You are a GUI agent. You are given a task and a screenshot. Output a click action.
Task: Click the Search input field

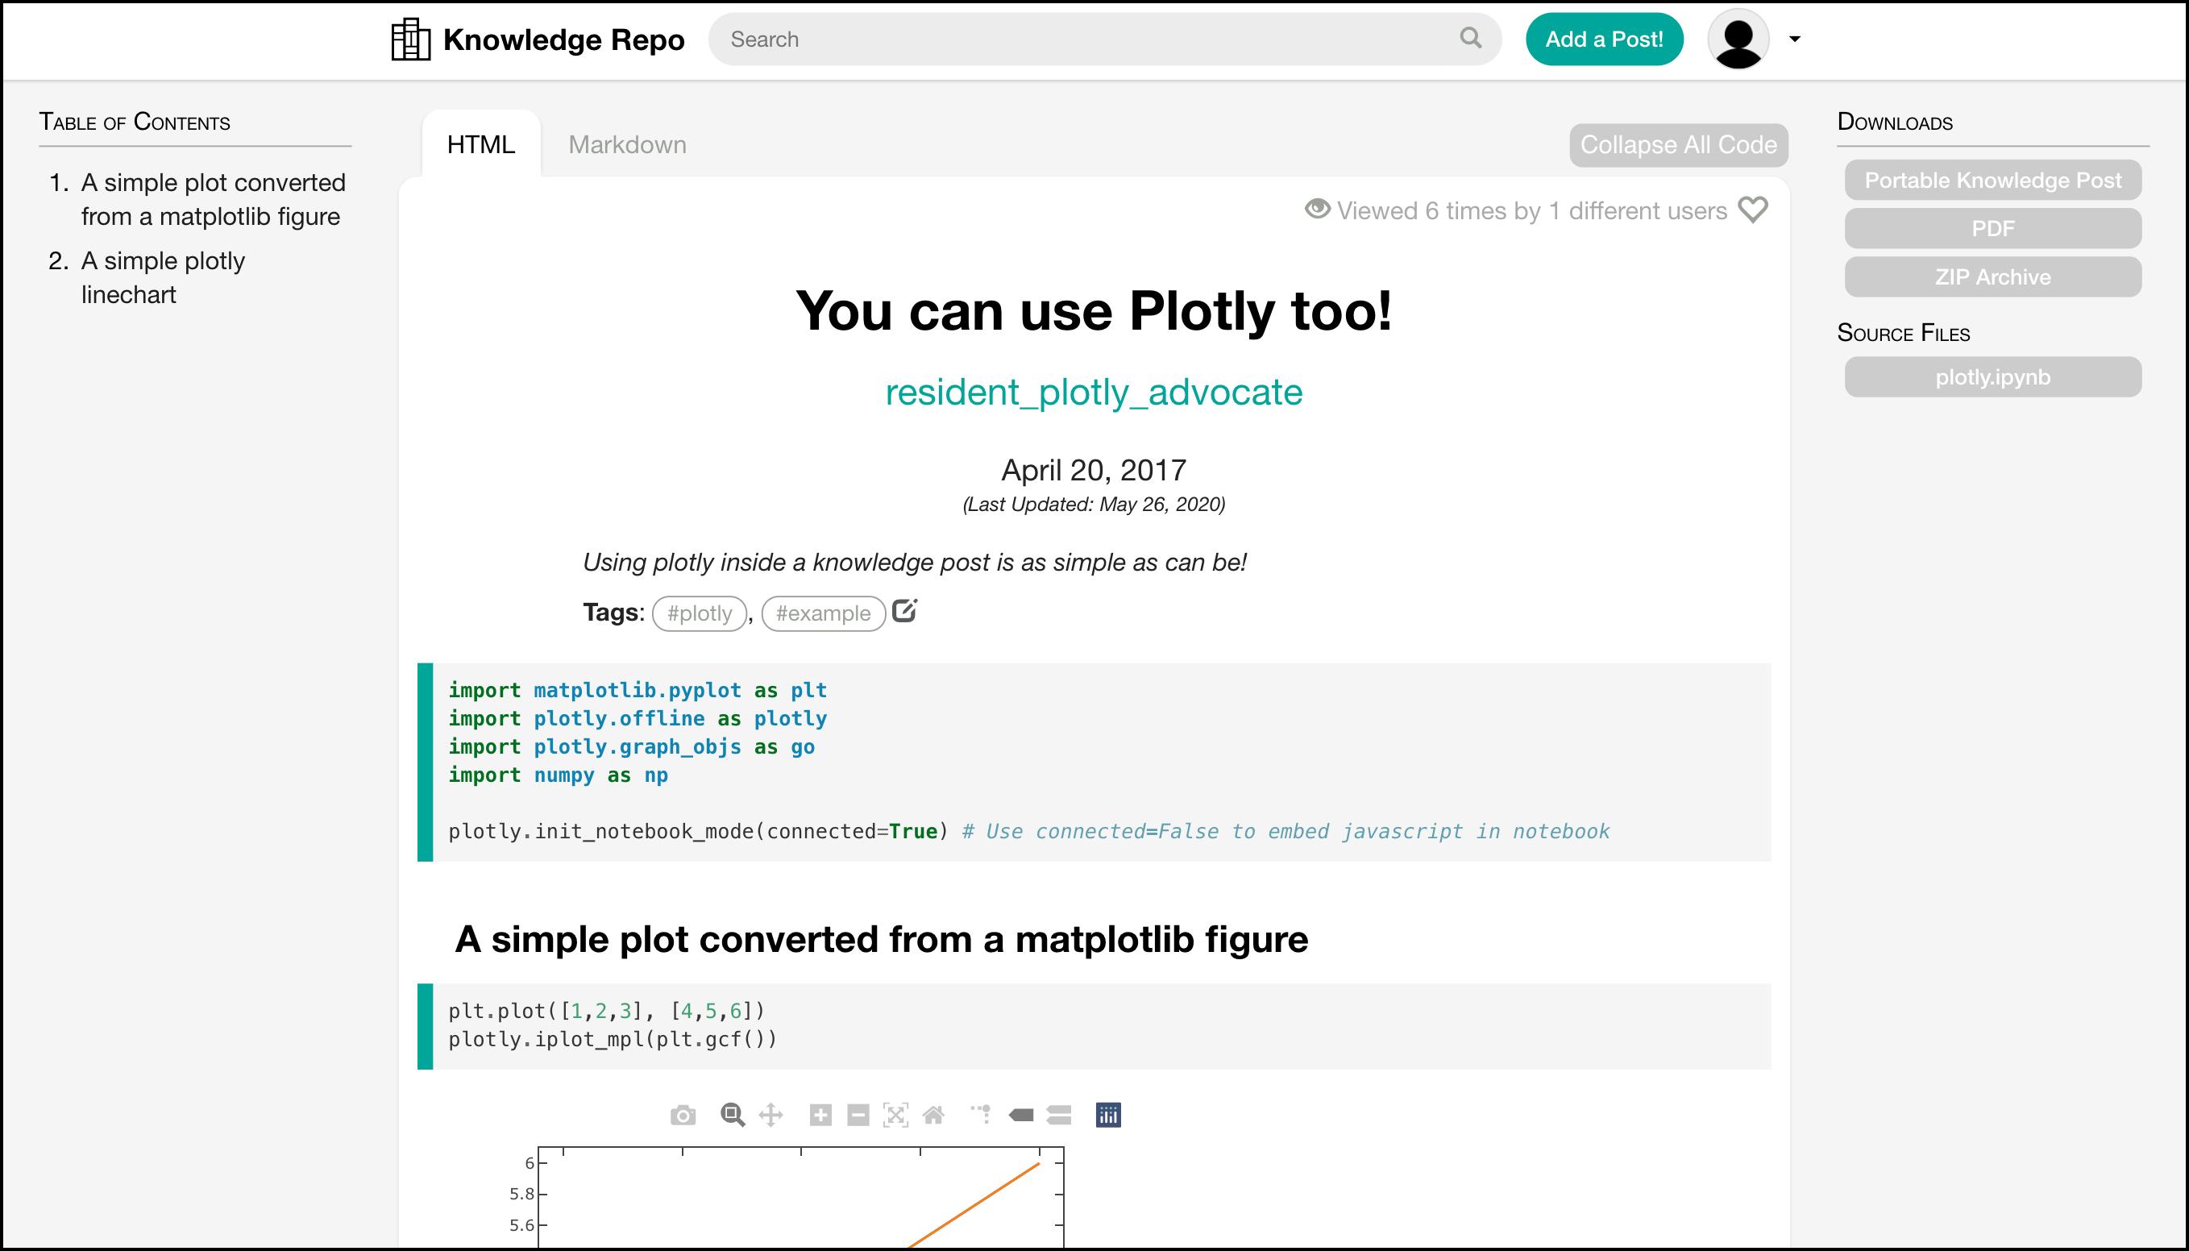pos(1082,39)
